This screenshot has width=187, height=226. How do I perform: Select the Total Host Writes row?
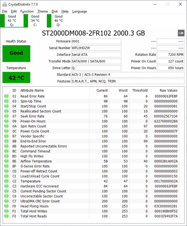pyautogui.click(x=91, y=211)
